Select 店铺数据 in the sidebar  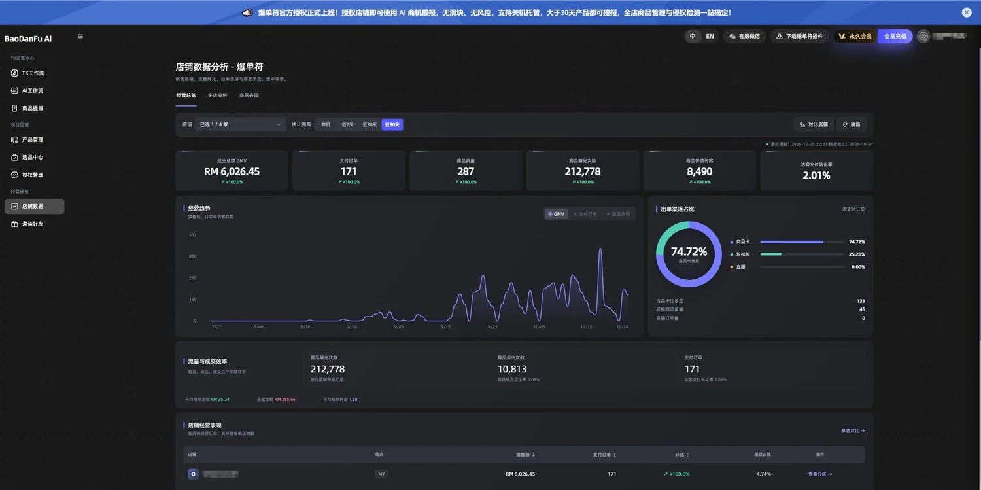point(34,207)
